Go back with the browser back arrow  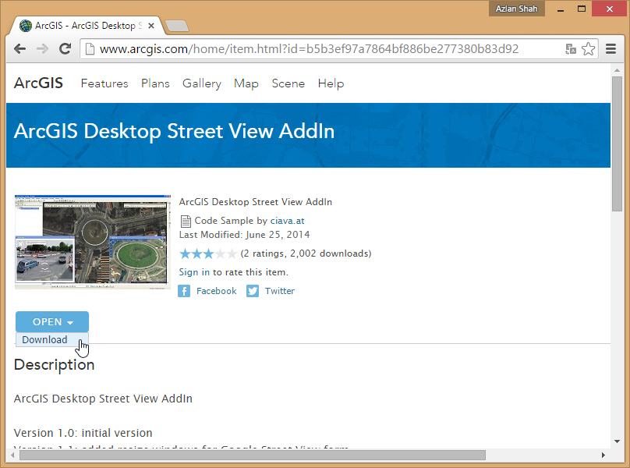coord(19,49)
